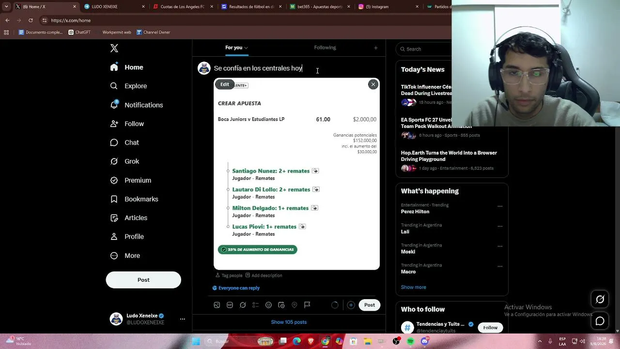Switch to the Resultados de fútbol tab
Viewport: 620px width, 349px height.
251,7
